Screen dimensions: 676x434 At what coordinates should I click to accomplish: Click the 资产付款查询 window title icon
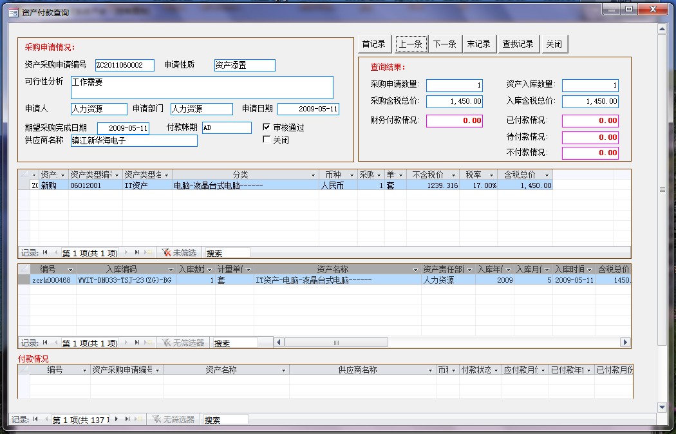(14, 12)
